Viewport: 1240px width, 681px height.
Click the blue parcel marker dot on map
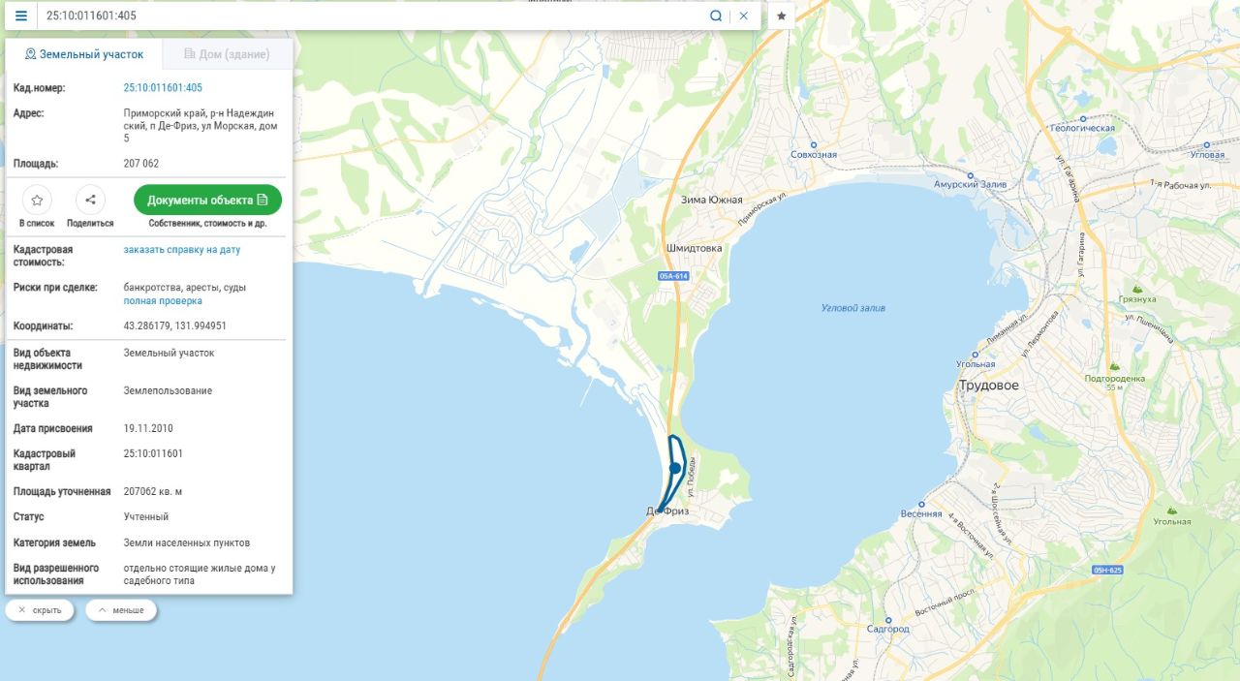coord(675,468)
